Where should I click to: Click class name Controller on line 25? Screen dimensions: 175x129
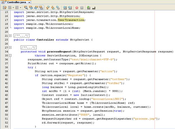point(45,40)
